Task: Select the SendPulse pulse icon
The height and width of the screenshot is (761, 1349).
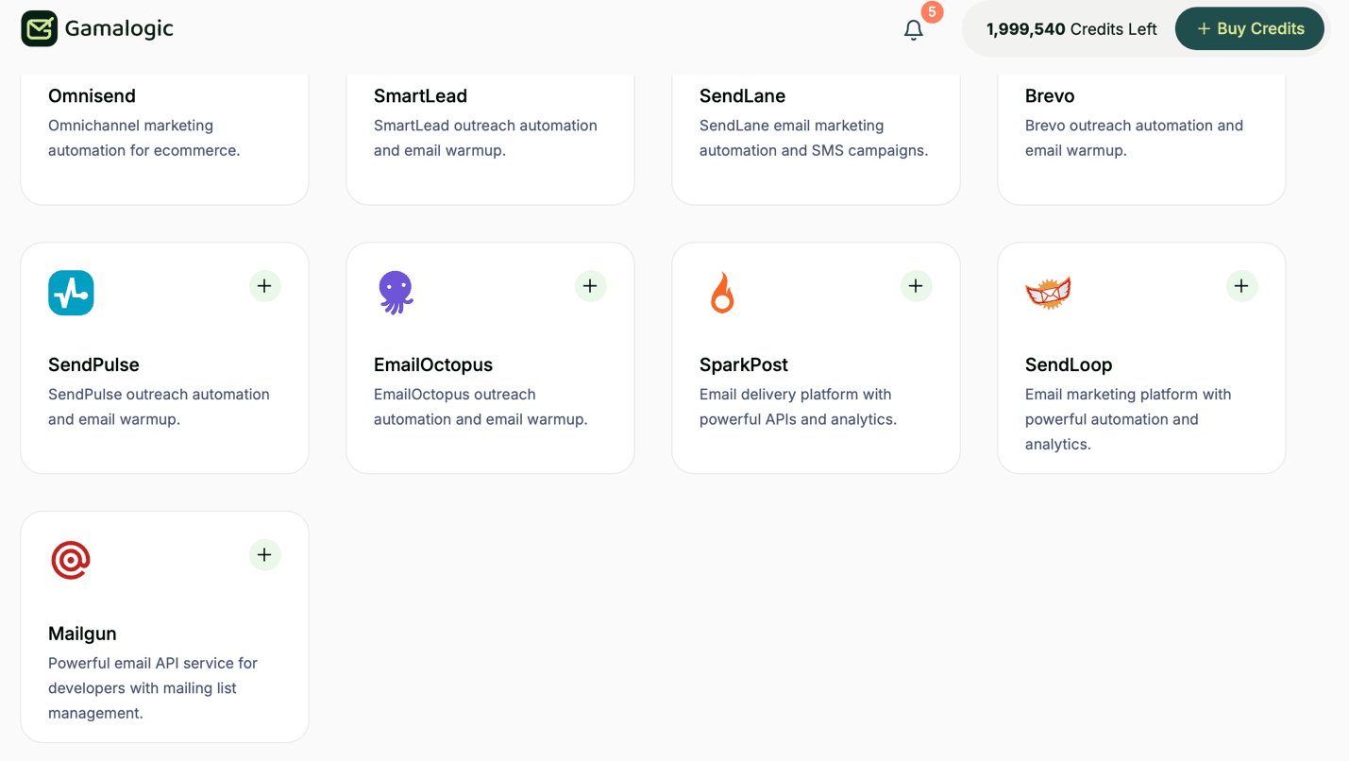Action: (x=70, y=293)
